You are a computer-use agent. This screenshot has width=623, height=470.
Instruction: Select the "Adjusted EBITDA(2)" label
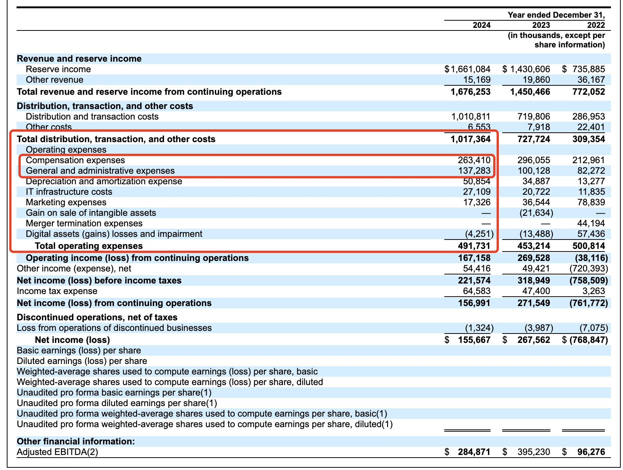point(57,452)
